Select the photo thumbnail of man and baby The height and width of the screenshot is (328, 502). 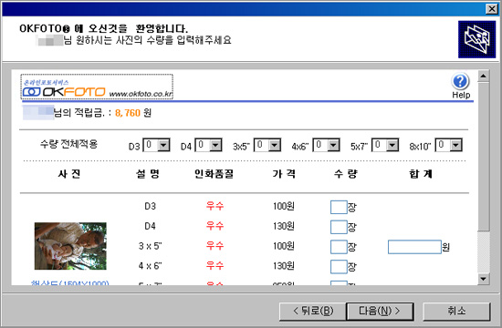click(70, 246)
